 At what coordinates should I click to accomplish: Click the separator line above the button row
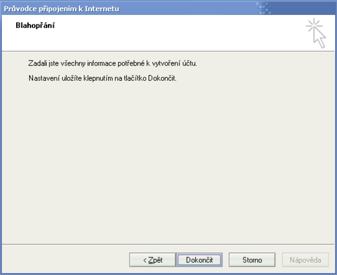pos(168,245)
